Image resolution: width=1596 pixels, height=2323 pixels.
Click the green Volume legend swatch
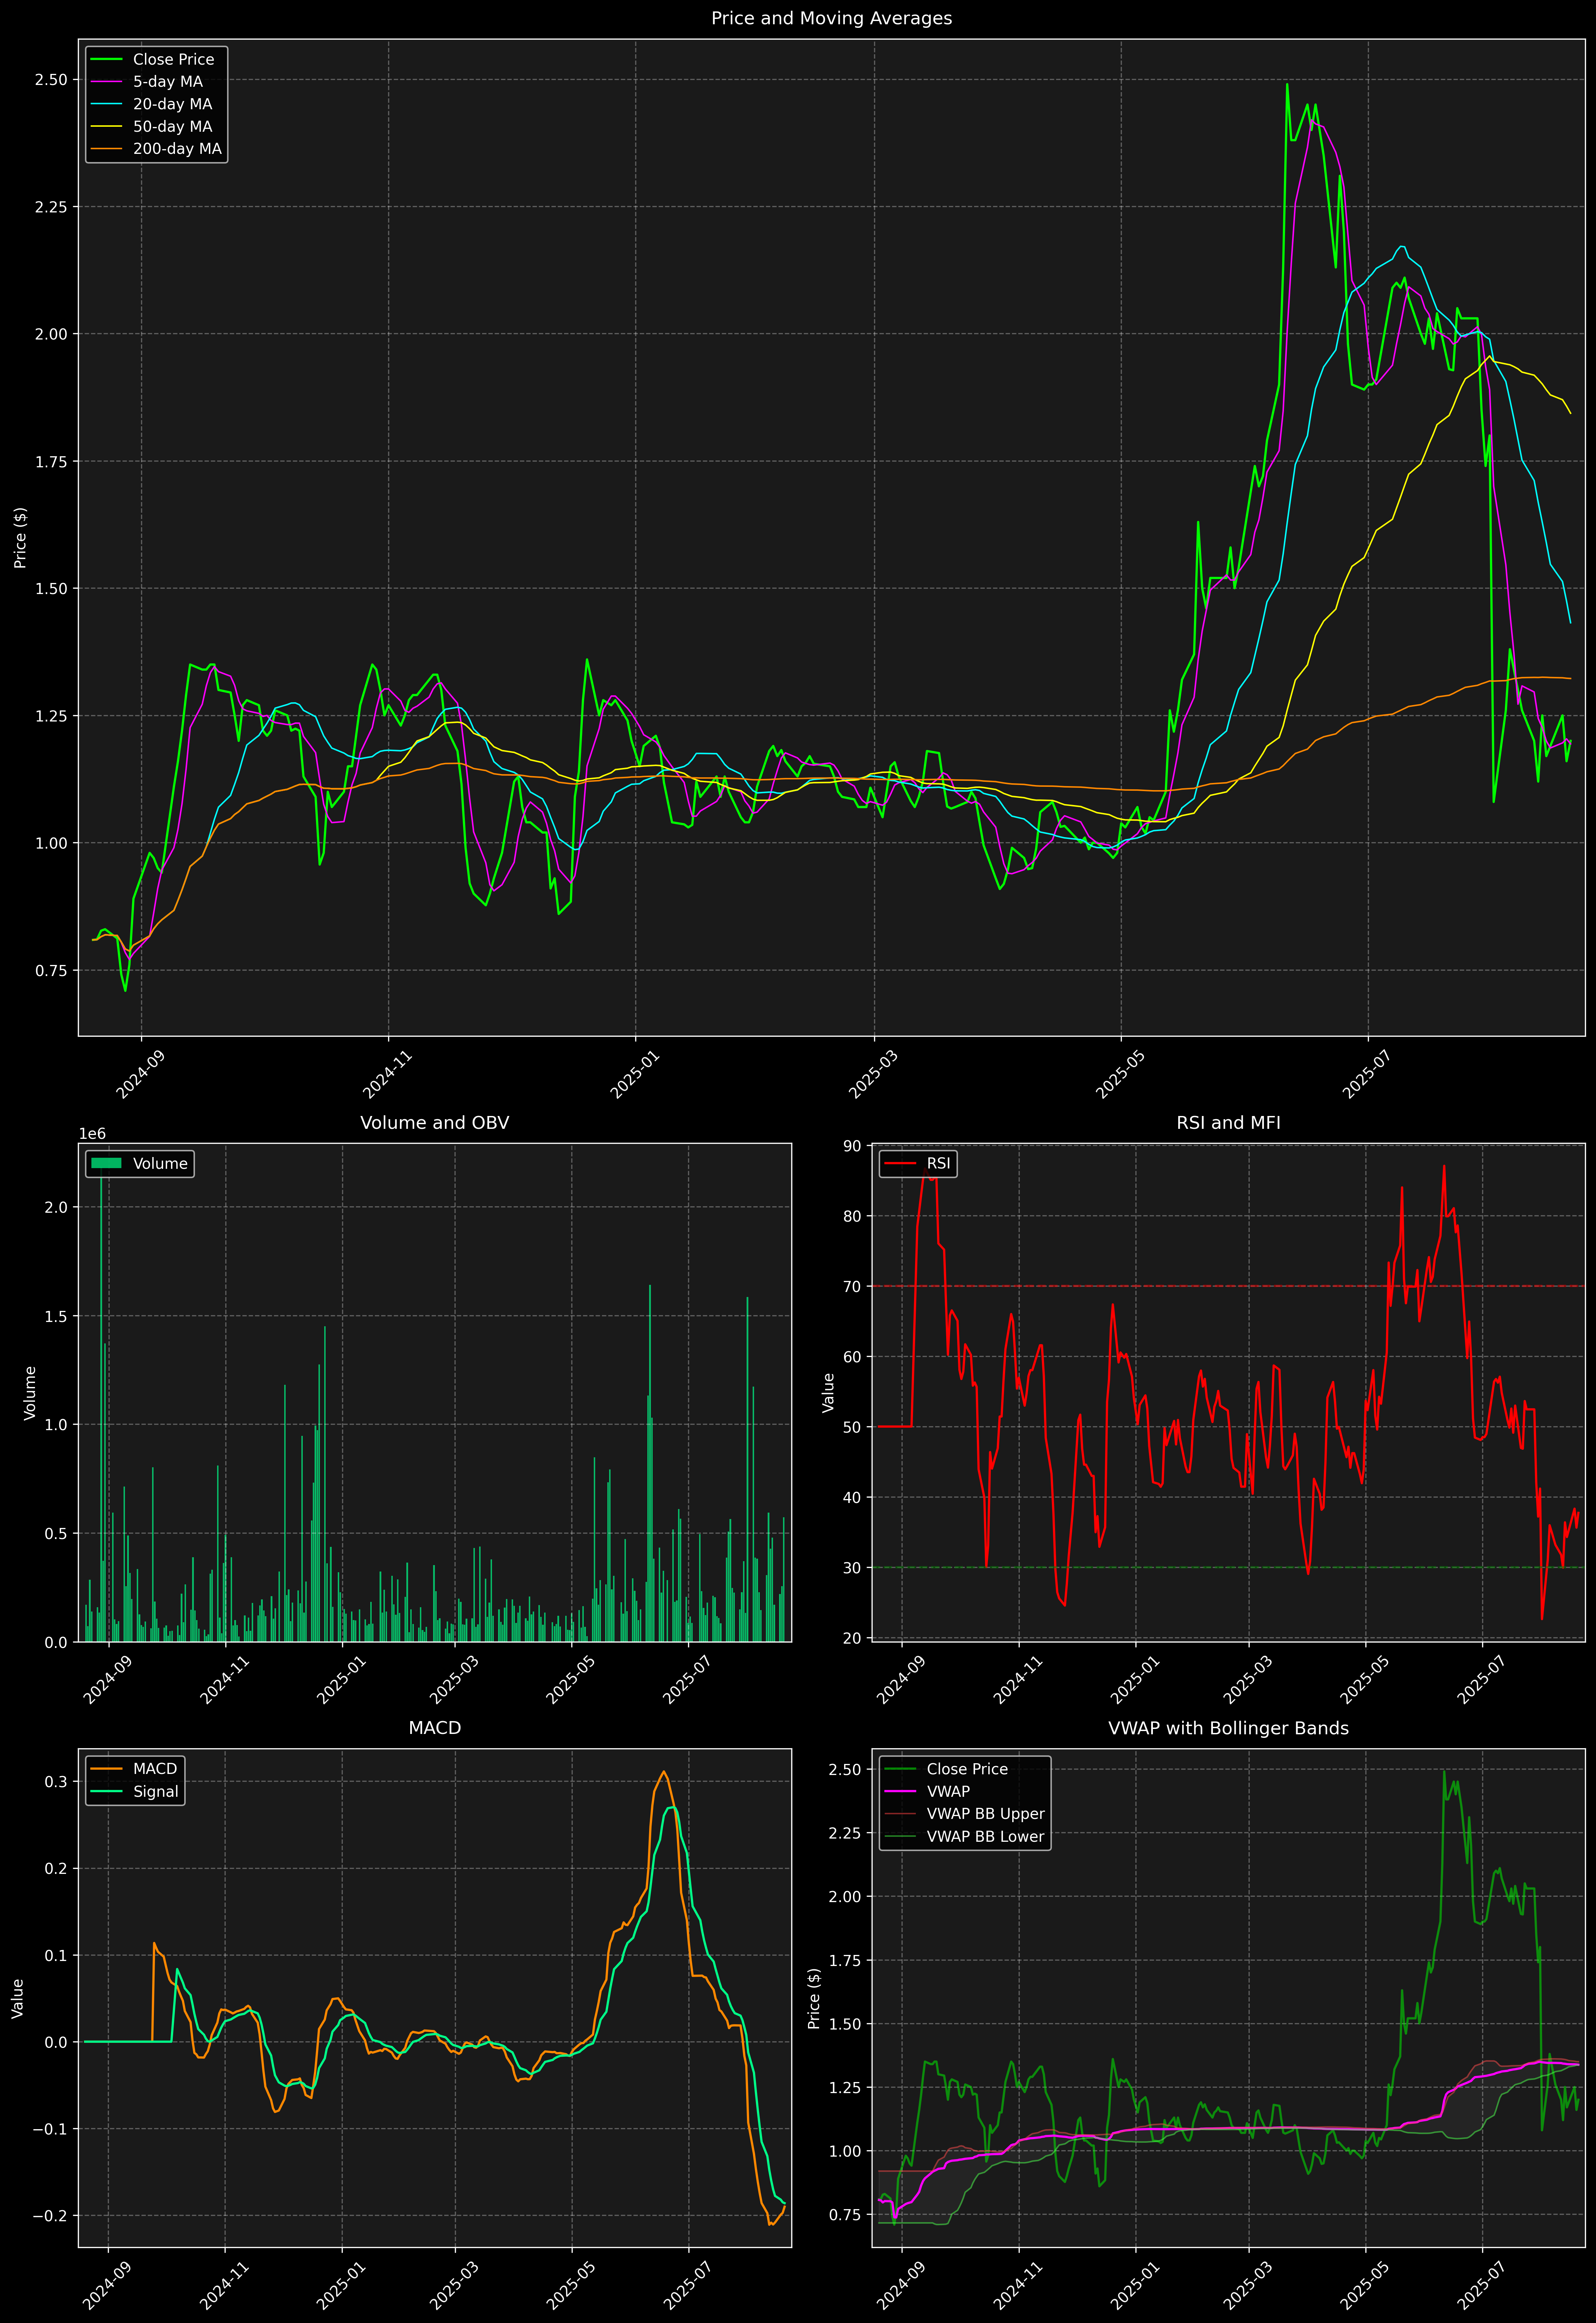pyautogui.click(x=106, y=1163)
